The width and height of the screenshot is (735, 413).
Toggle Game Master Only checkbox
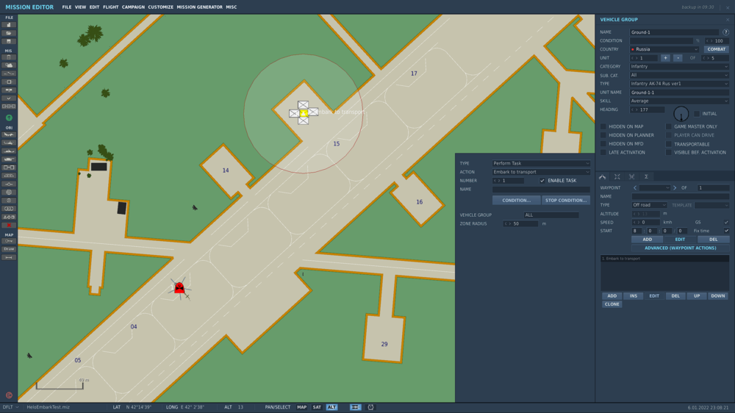click(669, 126)
